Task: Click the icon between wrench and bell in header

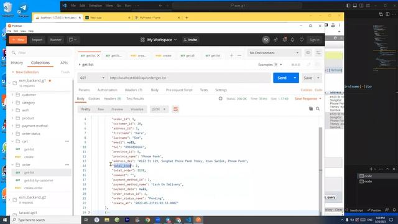Action: click(285, 40)
